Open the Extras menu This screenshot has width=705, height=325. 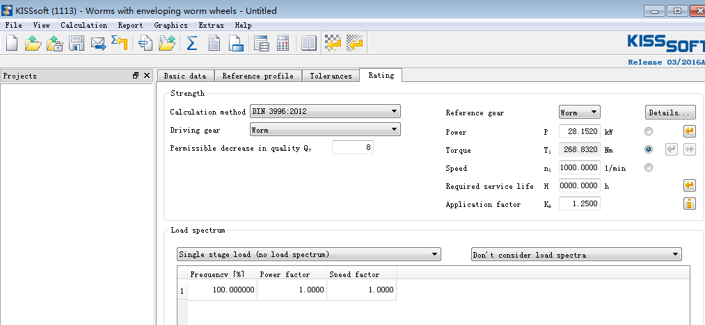[212, 25]
